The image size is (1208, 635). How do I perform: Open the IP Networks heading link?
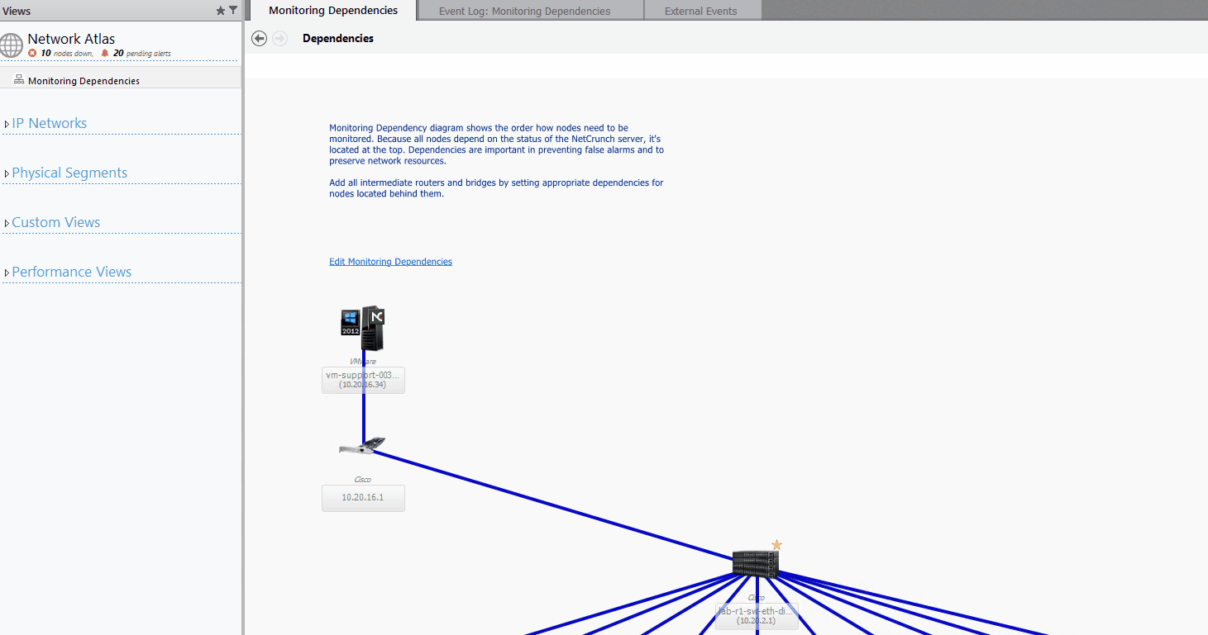[49, 123]
